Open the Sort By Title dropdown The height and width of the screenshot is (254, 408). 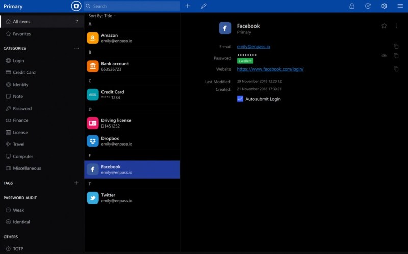click(101, 16)
